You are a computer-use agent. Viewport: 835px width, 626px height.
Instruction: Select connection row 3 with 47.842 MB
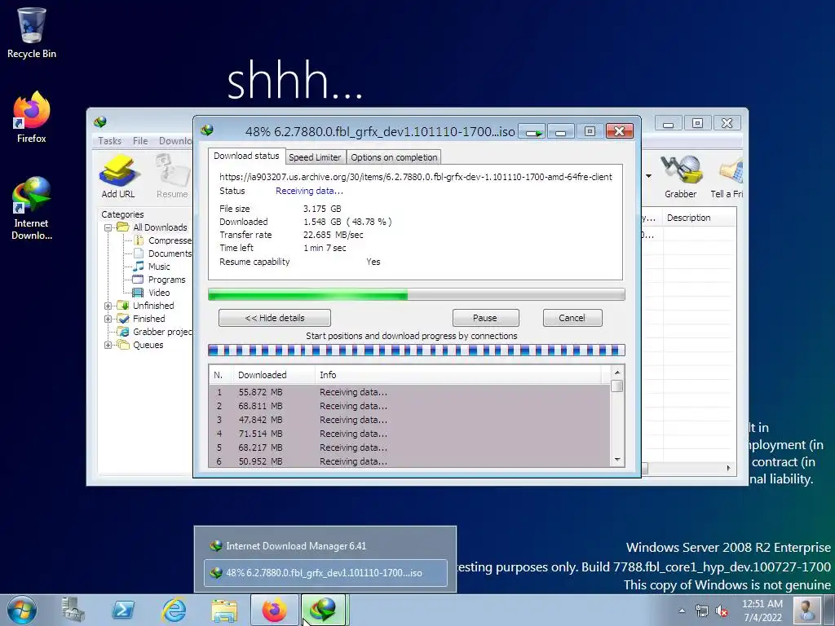tap(409, 420)
